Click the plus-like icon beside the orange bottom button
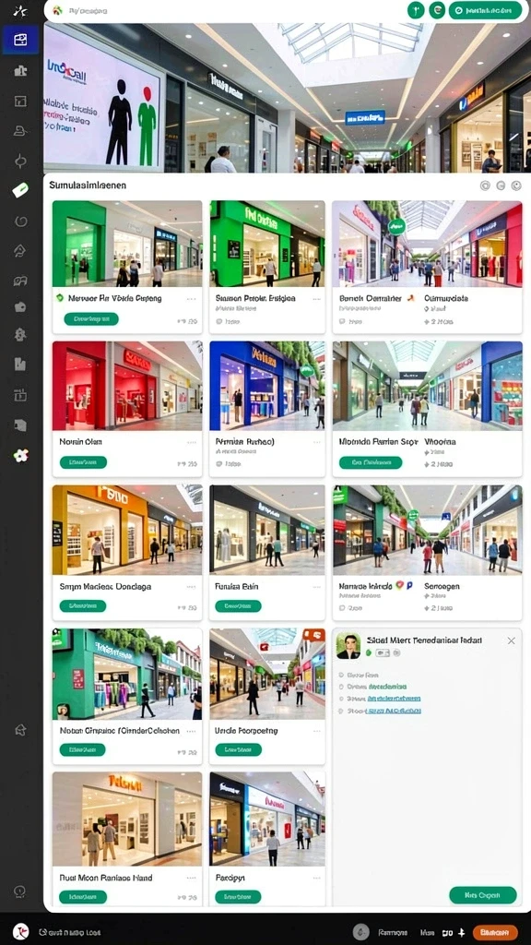 (x=462, y=932)
